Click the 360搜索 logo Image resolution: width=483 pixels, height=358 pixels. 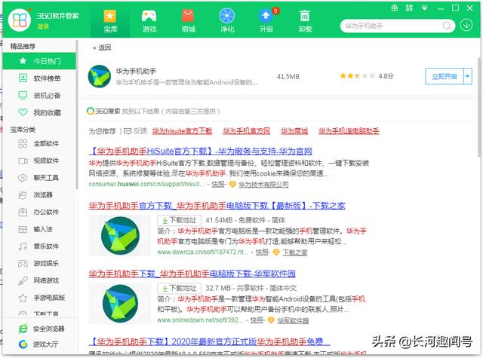coord(103,111)
